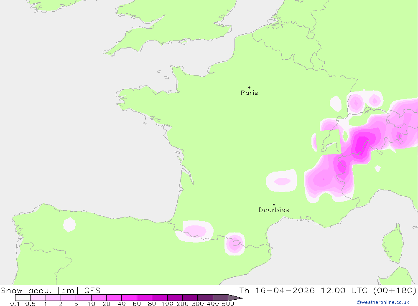Click the Dourbies location marker dot

pyautogui.click(x=274, y=205)
